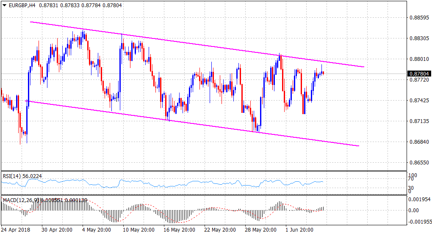Click the 24 Apr 2018 date label
This screenshot has width=432, height=235.
click(15, 230)
